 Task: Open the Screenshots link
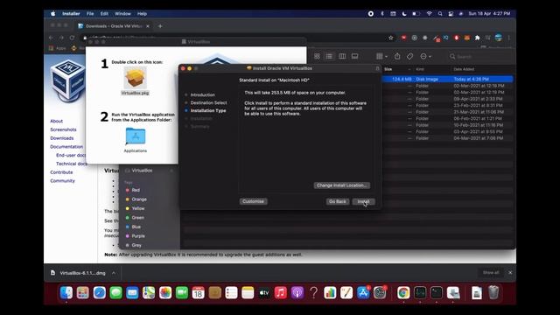63,129
